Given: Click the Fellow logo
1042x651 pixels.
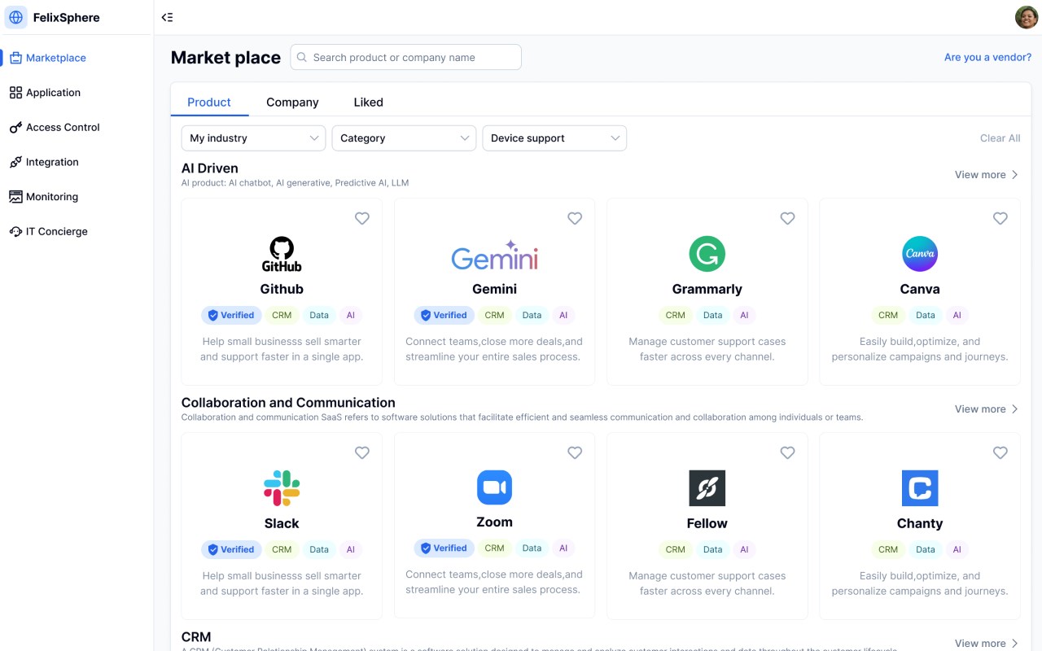Looking at the screenshot, I should click(707, 488).
